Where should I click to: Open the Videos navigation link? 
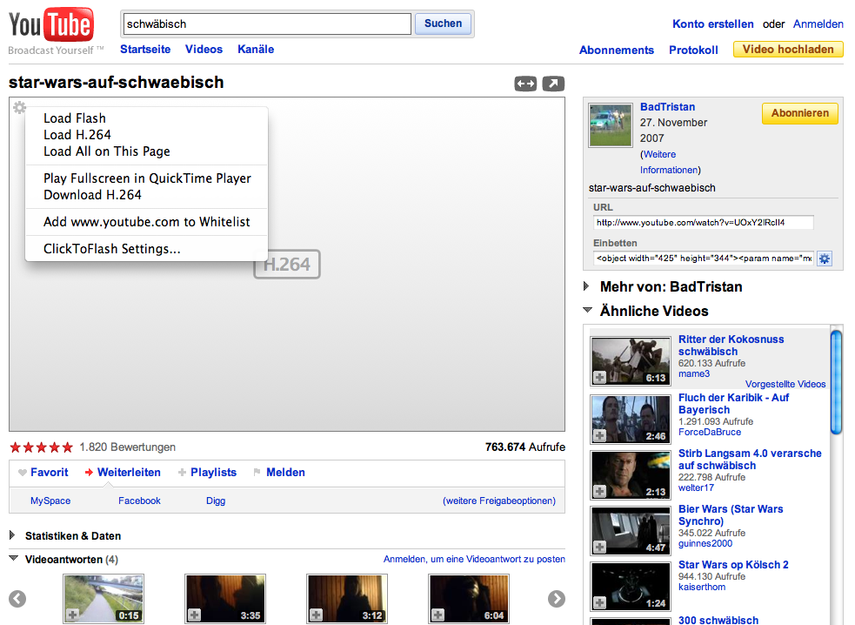[204, 49]
